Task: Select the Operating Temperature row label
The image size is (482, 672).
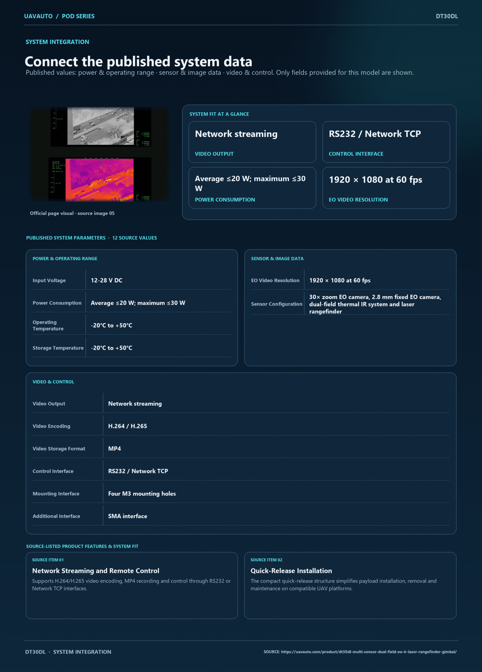Action: pyautogui.click(x=48, y=325)
